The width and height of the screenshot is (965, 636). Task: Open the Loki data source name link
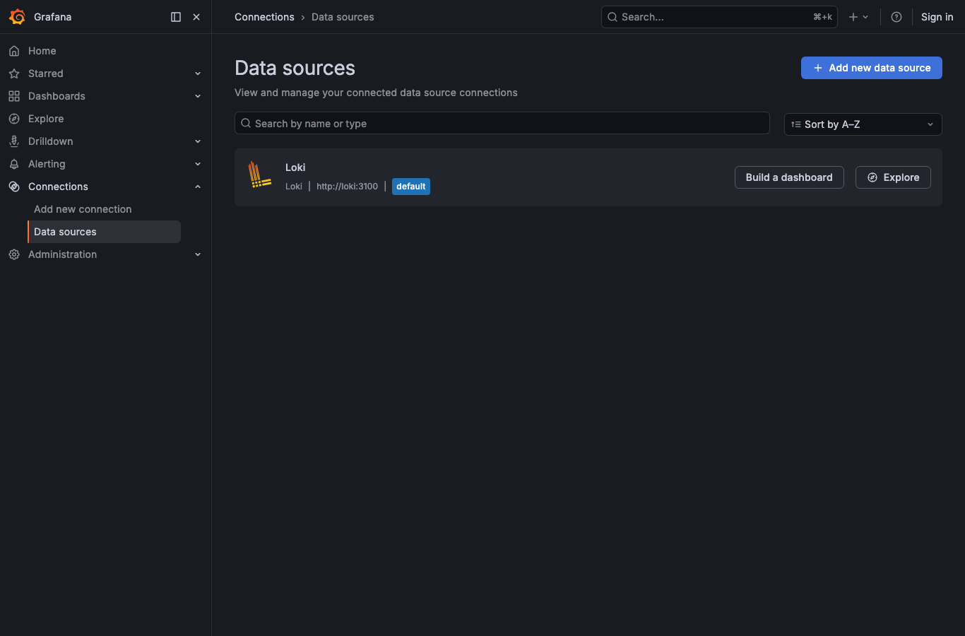(295, 167)
